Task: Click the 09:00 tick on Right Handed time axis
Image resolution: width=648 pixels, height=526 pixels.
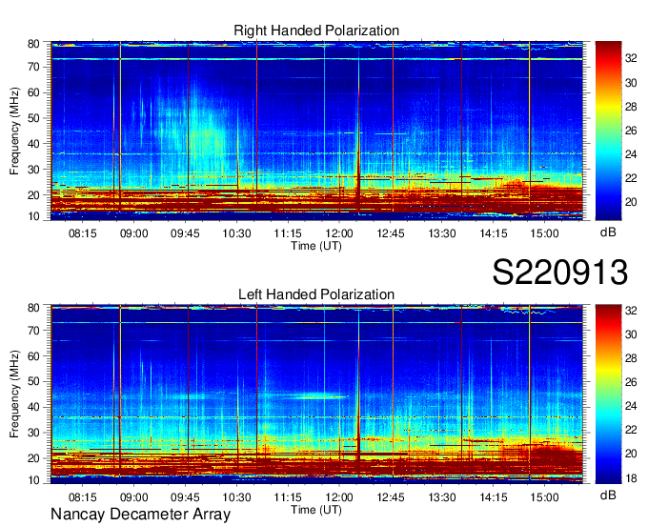Action: click(x=134, y=233)
